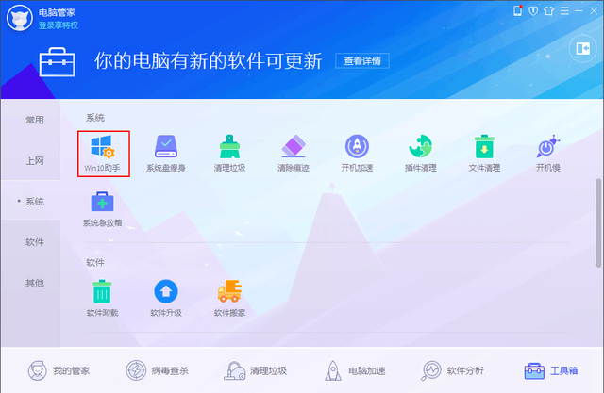The width and height of the screenshot is (604, 393).
Task: Launch 系统盘瘦身 tool
Action: [x=166, y=154]
